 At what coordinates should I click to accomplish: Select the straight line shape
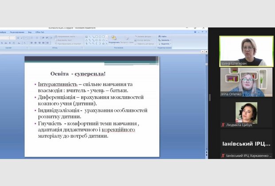(x=90, y=37)
